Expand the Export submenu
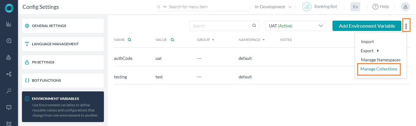The image size is (416, 126). 370,51
